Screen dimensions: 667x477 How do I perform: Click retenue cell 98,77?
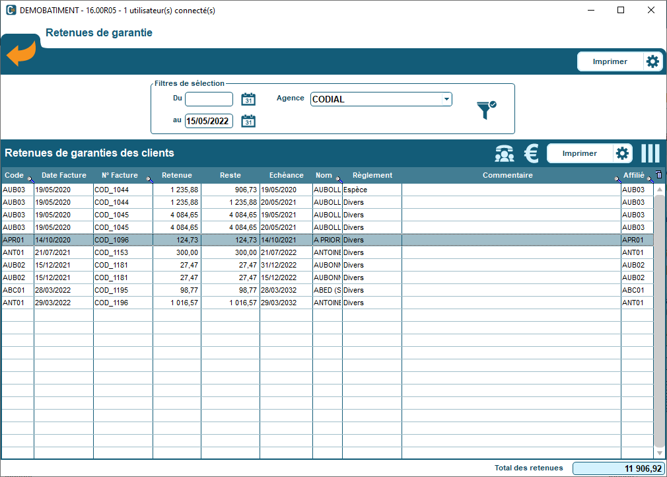(x=176, y=290)
